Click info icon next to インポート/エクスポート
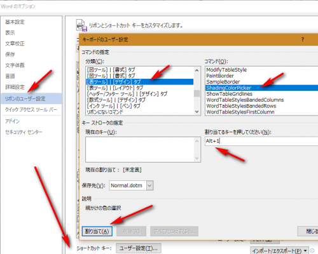Viewport: 318px width, 254px height. coord(312,250)
